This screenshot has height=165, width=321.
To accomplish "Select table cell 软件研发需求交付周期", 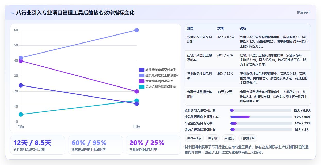I will tap(200, 39).
